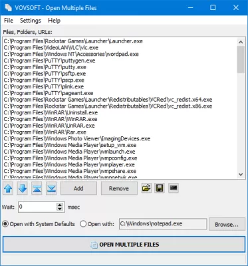Select the putty.exe entry
Screen dimensions: 248x266
point(45,67)
